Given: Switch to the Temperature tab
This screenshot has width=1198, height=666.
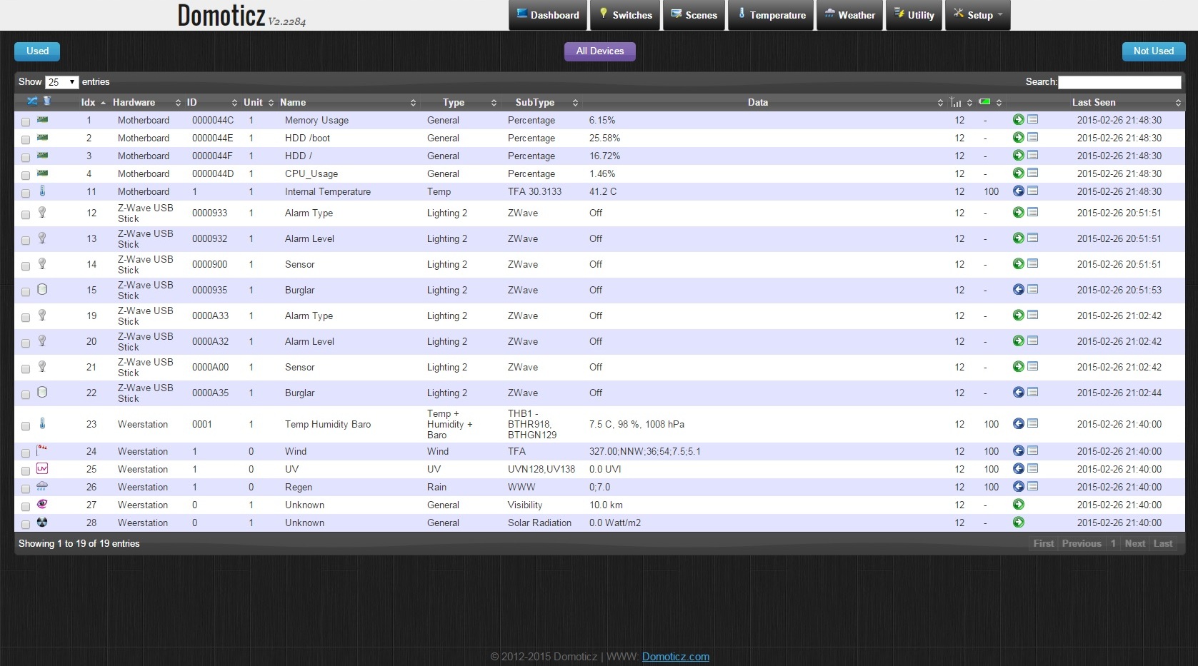Looking at the screenshot, I should [771, 15].
